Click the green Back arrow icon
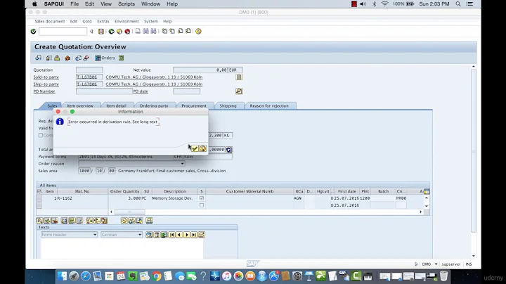The image size is (506, 284). click(x=111, y=32)
